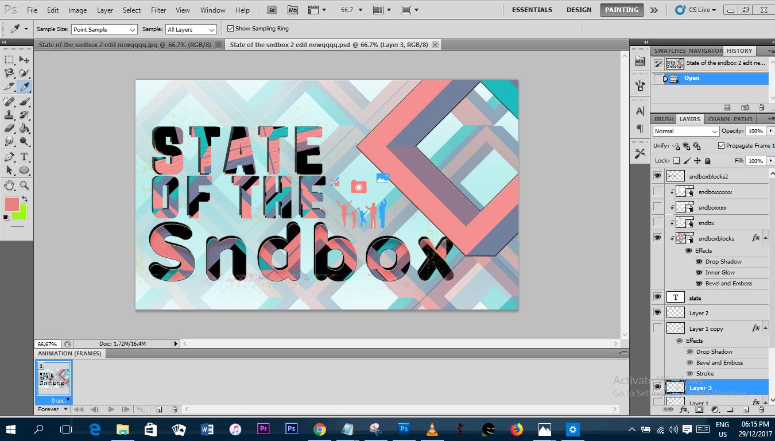Uncheck Show Sampling Ring
Screen dimensions: 775x441
[230, 29]
